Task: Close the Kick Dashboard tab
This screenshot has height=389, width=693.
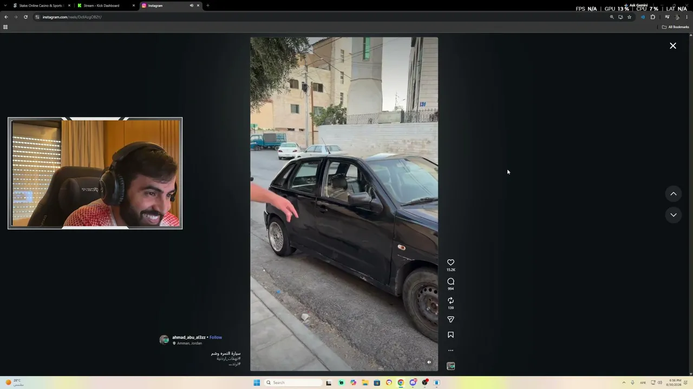Action: [x=134, y=5]
